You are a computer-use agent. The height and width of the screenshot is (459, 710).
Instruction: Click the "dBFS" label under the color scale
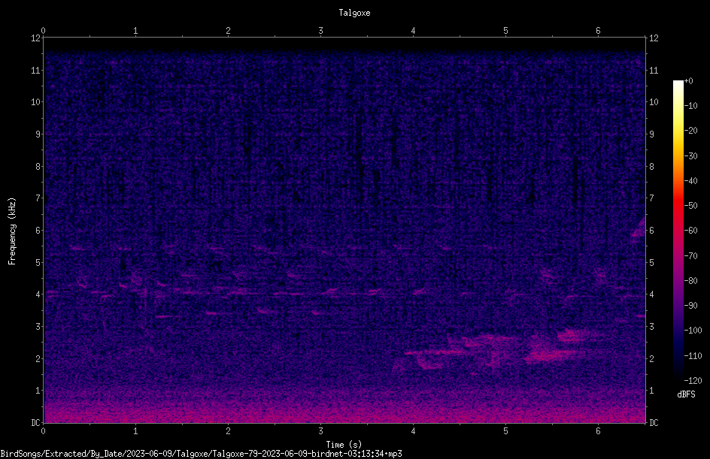(x=686, y=394)
